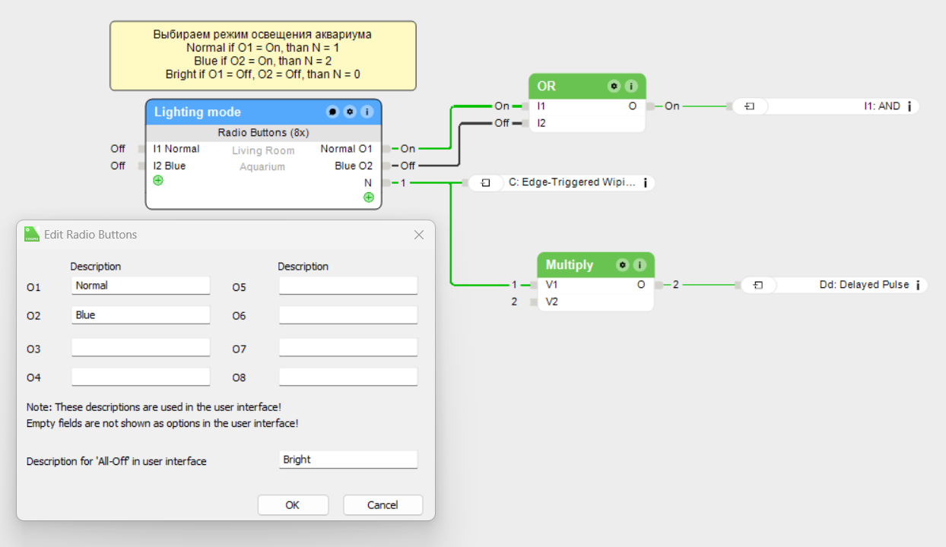Click the Living Room room label
This screenshot has width=946, height=547.
[263, 151]
